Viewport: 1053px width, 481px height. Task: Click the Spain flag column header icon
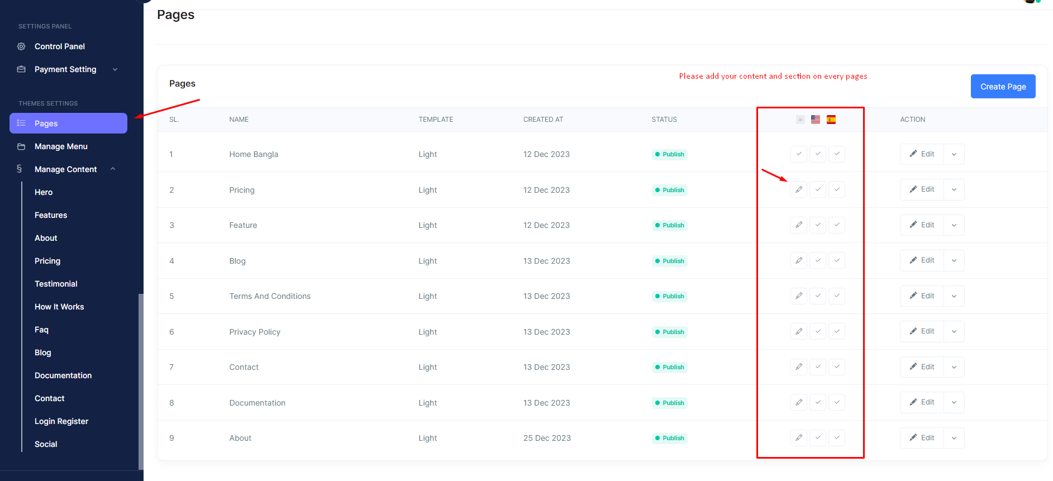[x=831, y=120]
